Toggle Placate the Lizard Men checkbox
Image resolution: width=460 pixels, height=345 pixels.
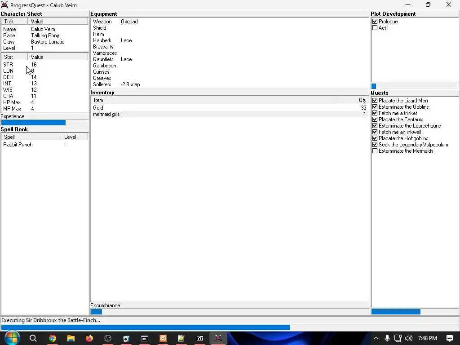(x=375, y=101)
